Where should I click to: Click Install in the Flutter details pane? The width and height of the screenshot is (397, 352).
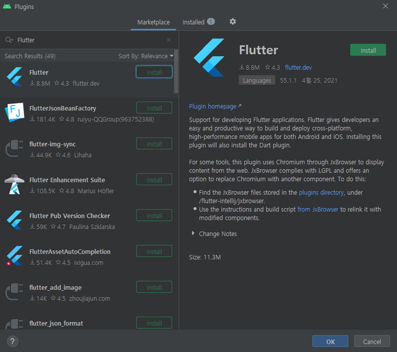368,50
